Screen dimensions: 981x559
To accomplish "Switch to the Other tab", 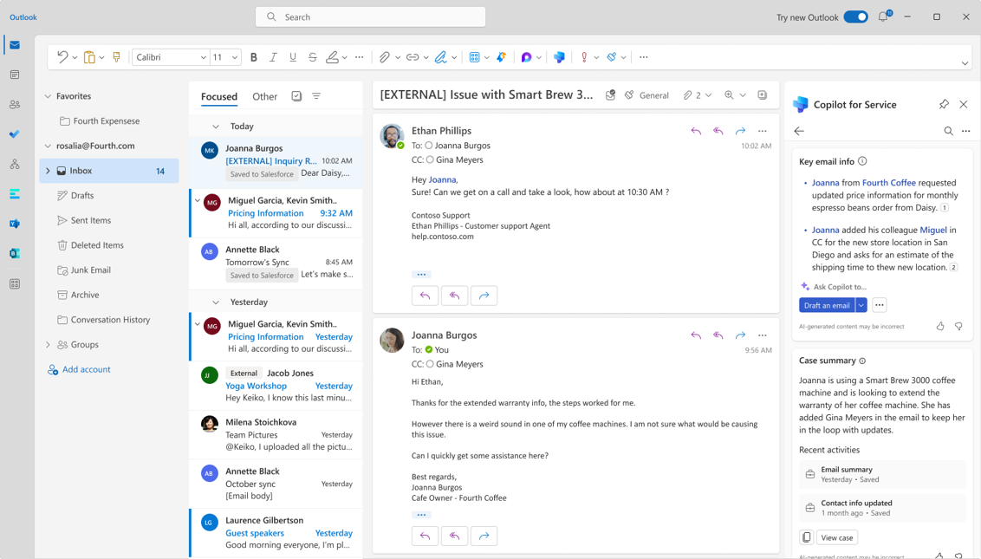I will coord(264,96).
